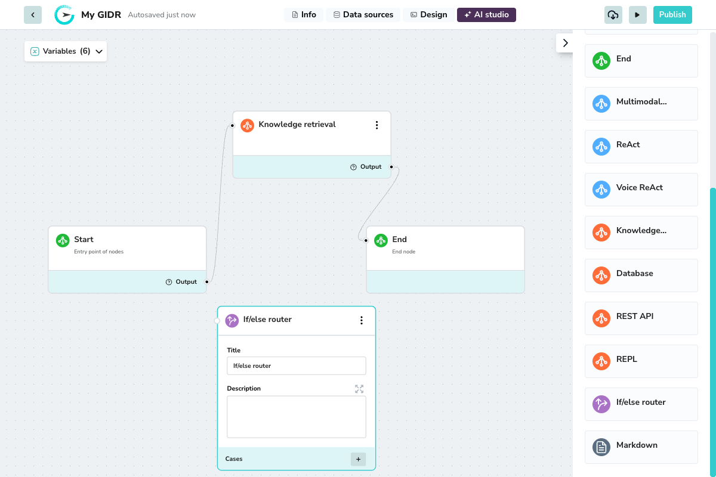
Task: Collapse the right node panel with the chevron
Action: pos(564,42)
